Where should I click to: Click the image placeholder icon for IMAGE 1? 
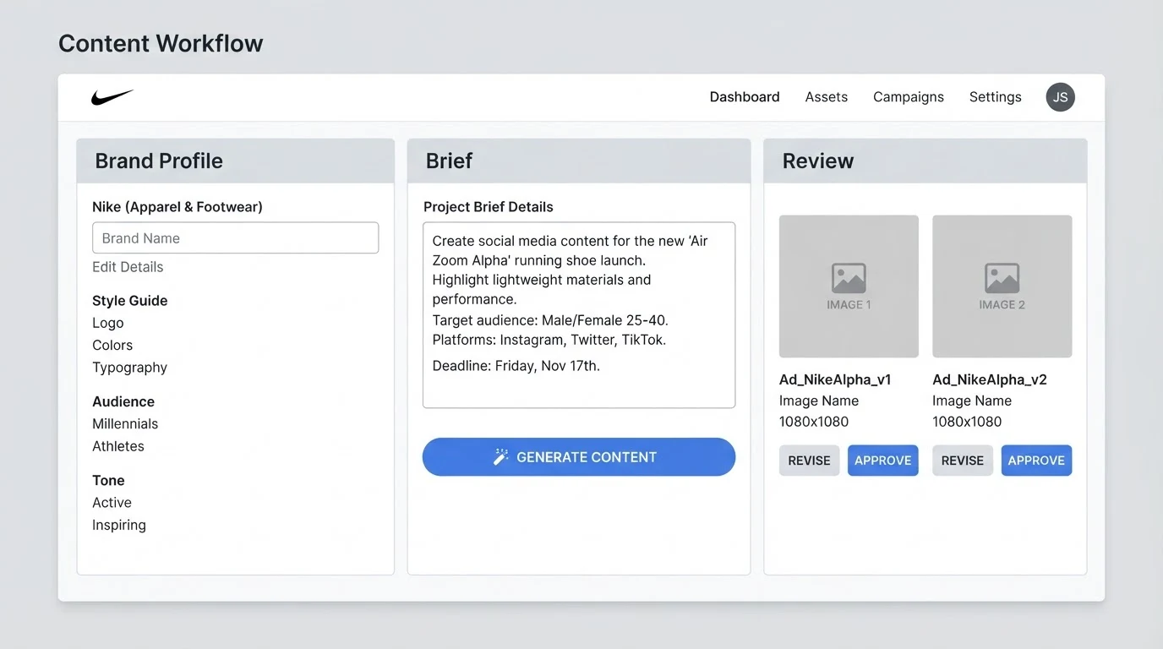[849, 278]
